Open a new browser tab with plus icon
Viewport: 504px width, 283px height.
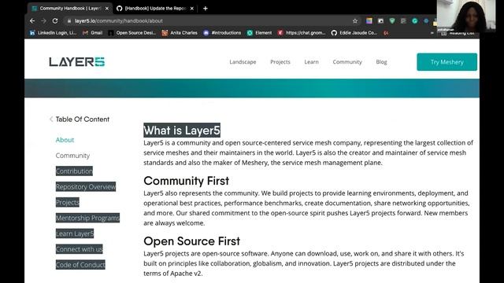point(205,9)
